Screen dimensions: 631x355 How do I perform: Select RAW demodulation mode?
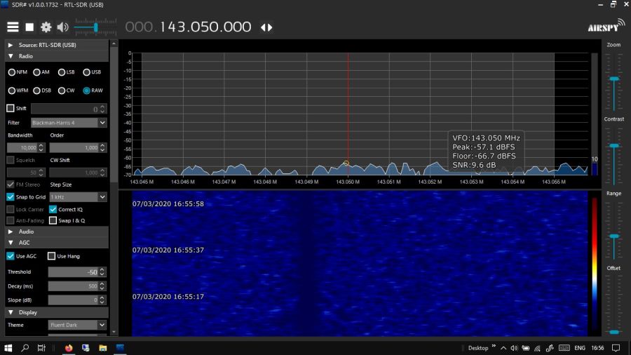(86, 91)
